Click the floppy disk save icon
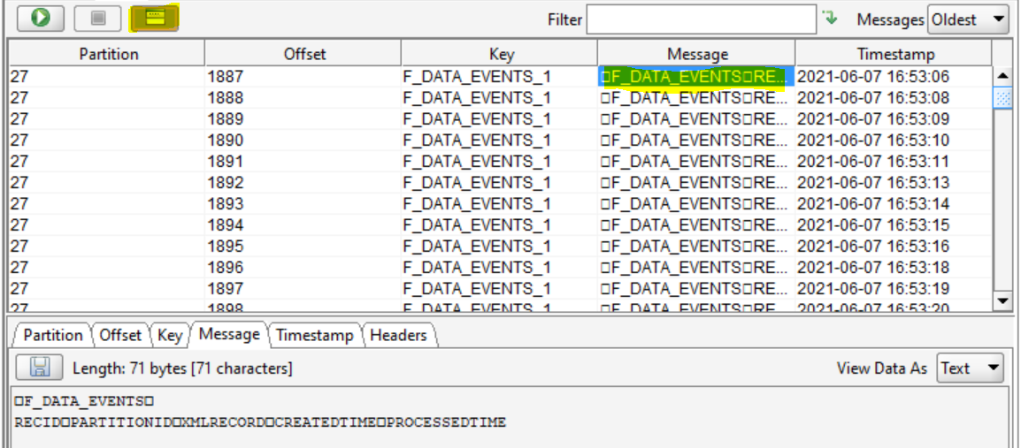1021x448 pixels. tap(40, 368)
